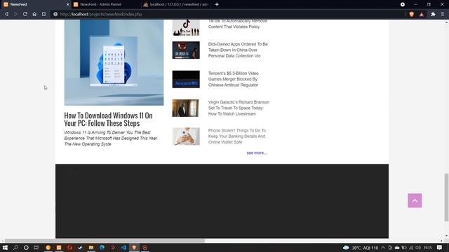Open the Tencent article thumbnail
The width and height of the screenshot is (449, 252).
click(186, 79)
